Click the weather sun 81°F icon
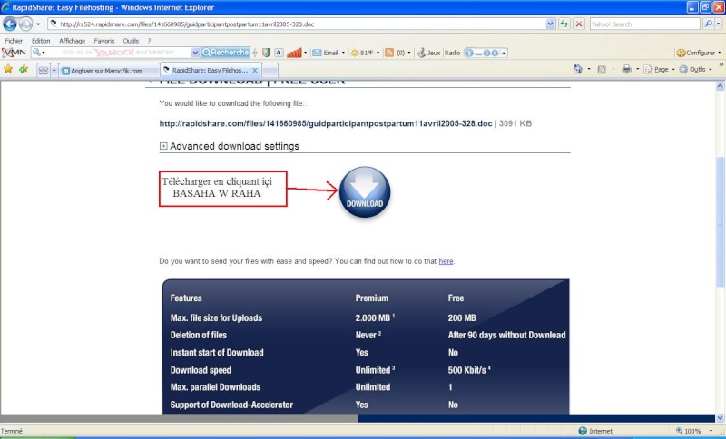This screenshot has width=726, height=439. pos(362,53)
